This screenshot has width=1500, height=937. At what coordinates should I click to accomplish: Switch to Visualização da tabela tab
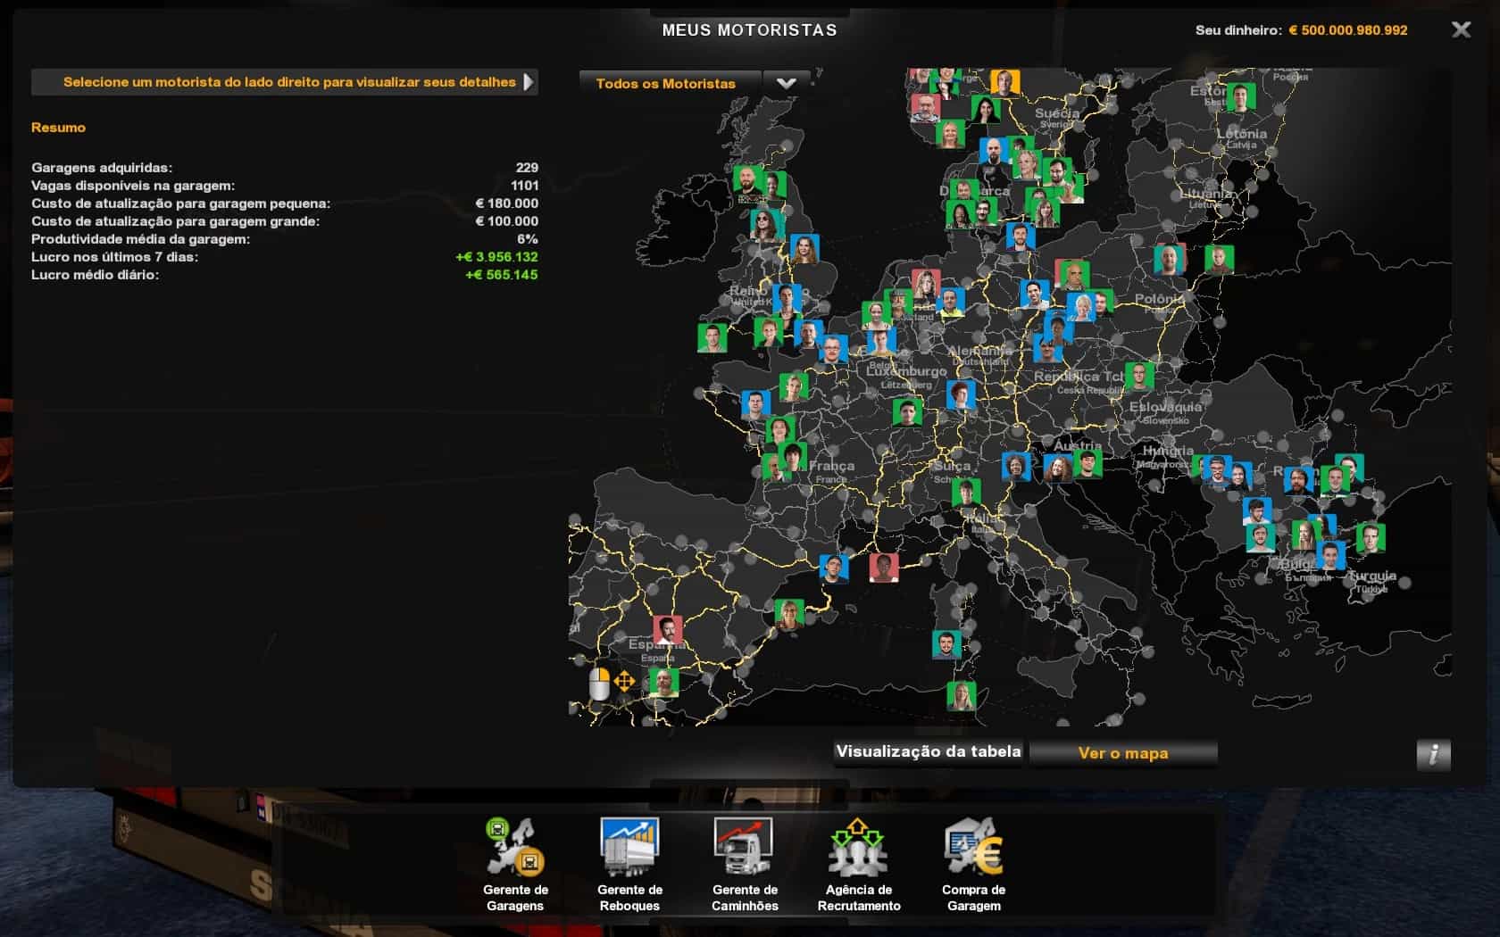(x=929, y=752)
